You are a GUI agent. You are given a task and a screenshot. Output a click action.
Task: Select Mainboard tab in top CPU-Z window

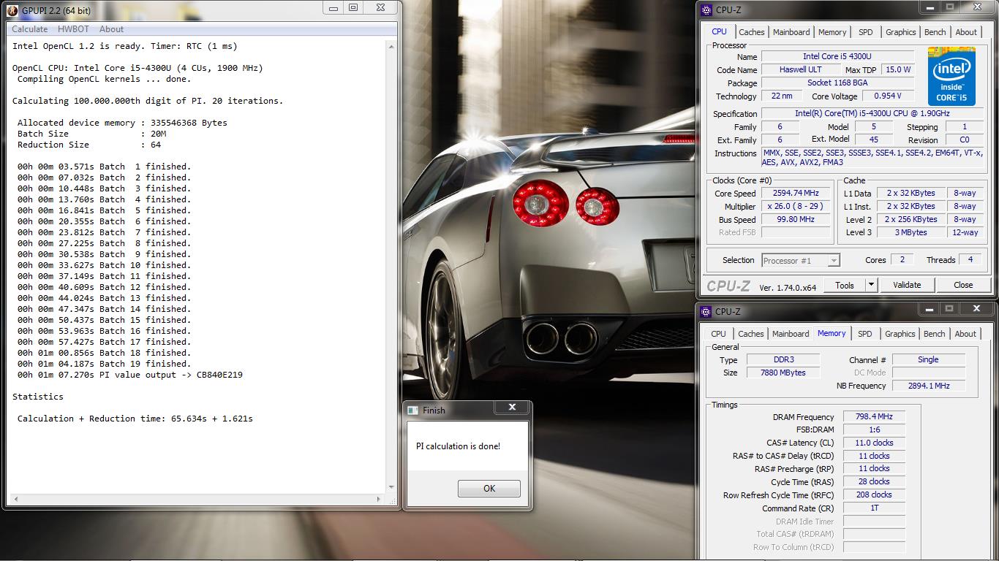pos(791,32)
